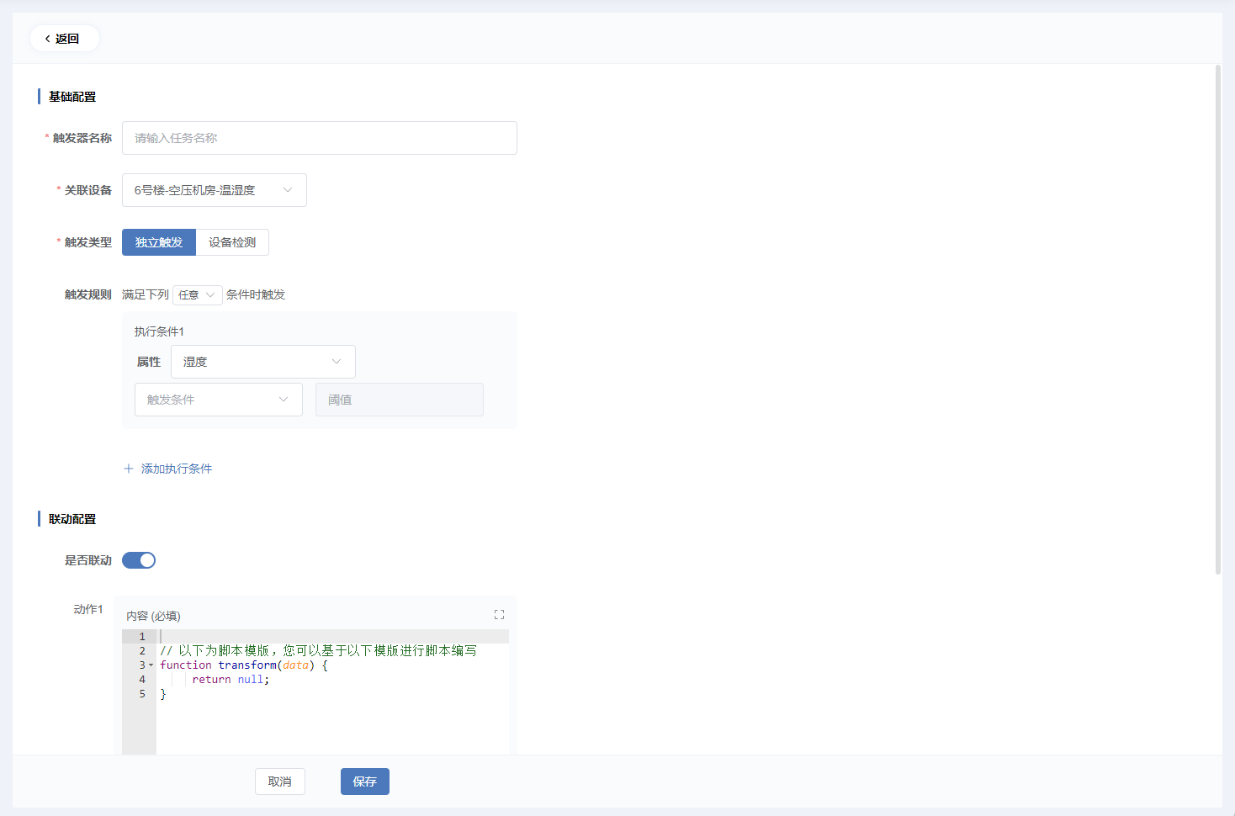
Task: Click line number 5 in gutter
Action: click(142, 694)
